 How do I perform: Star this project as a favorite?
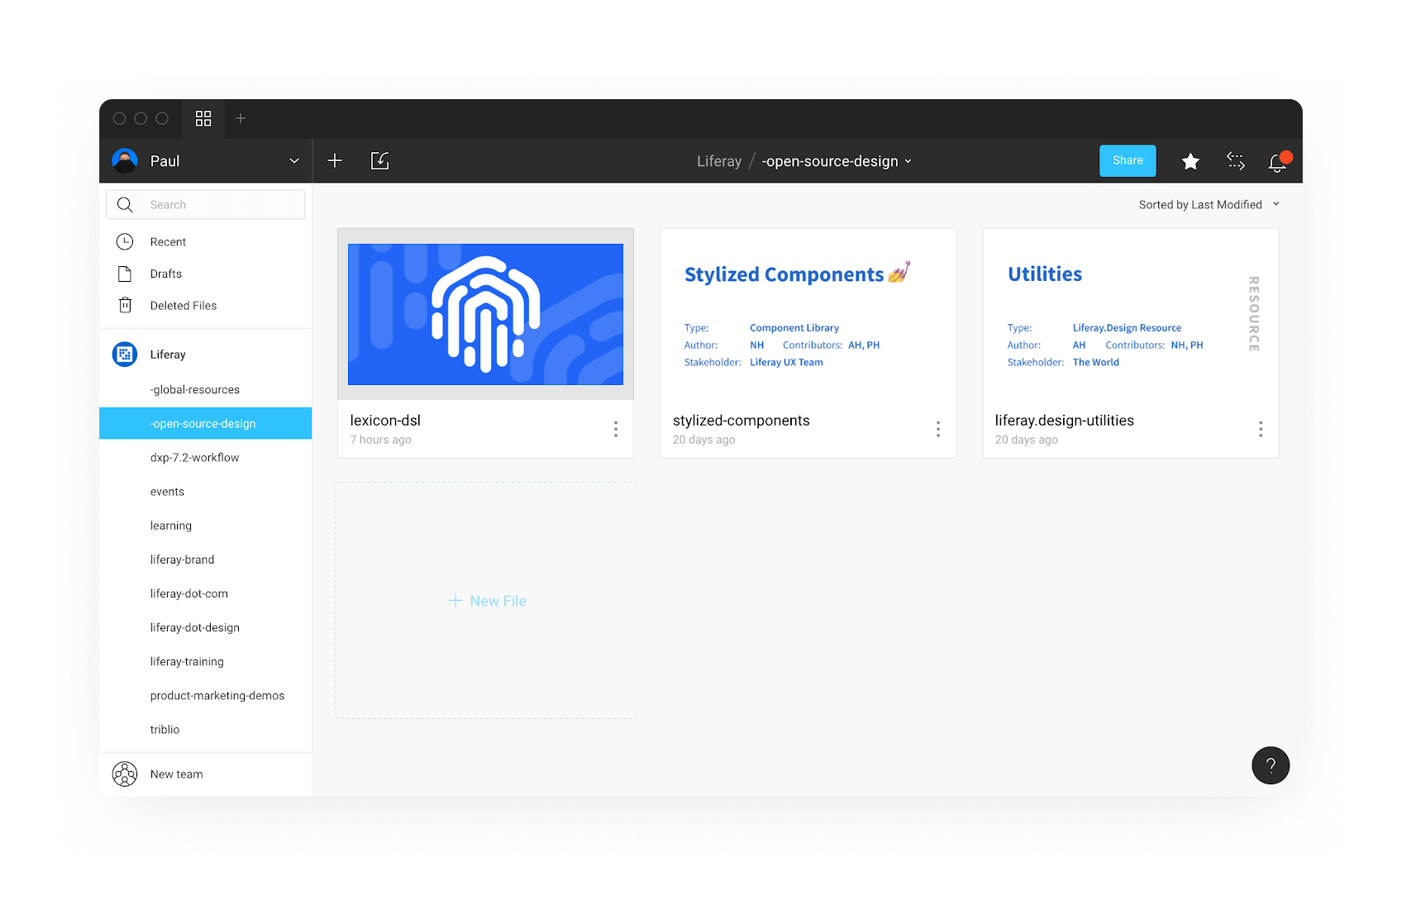point(1190,160)
